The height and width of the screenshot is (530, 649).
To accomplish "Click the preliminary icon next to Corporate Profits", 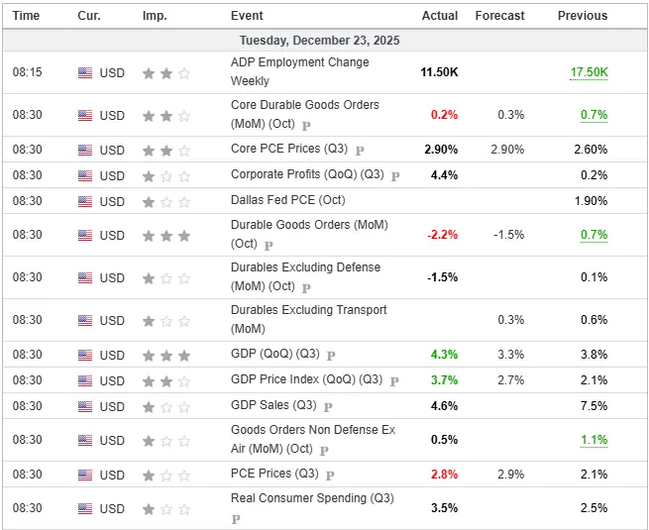I will (x=395, y=176).
